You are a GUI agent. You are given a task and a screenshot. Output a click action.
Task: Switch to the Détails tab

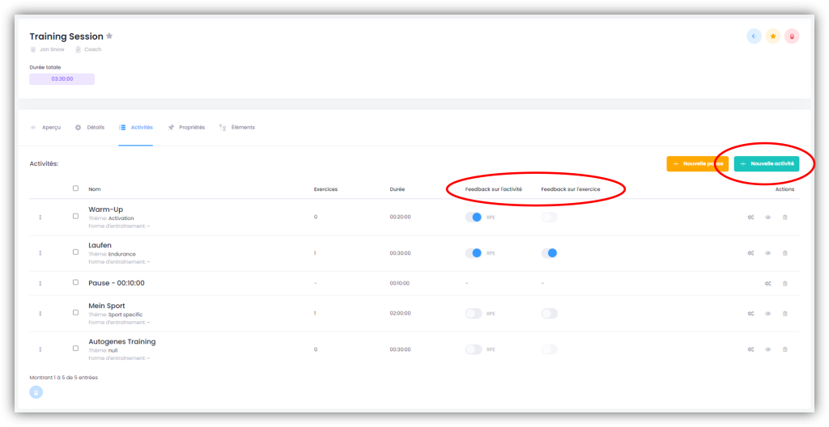pos(90,128)
